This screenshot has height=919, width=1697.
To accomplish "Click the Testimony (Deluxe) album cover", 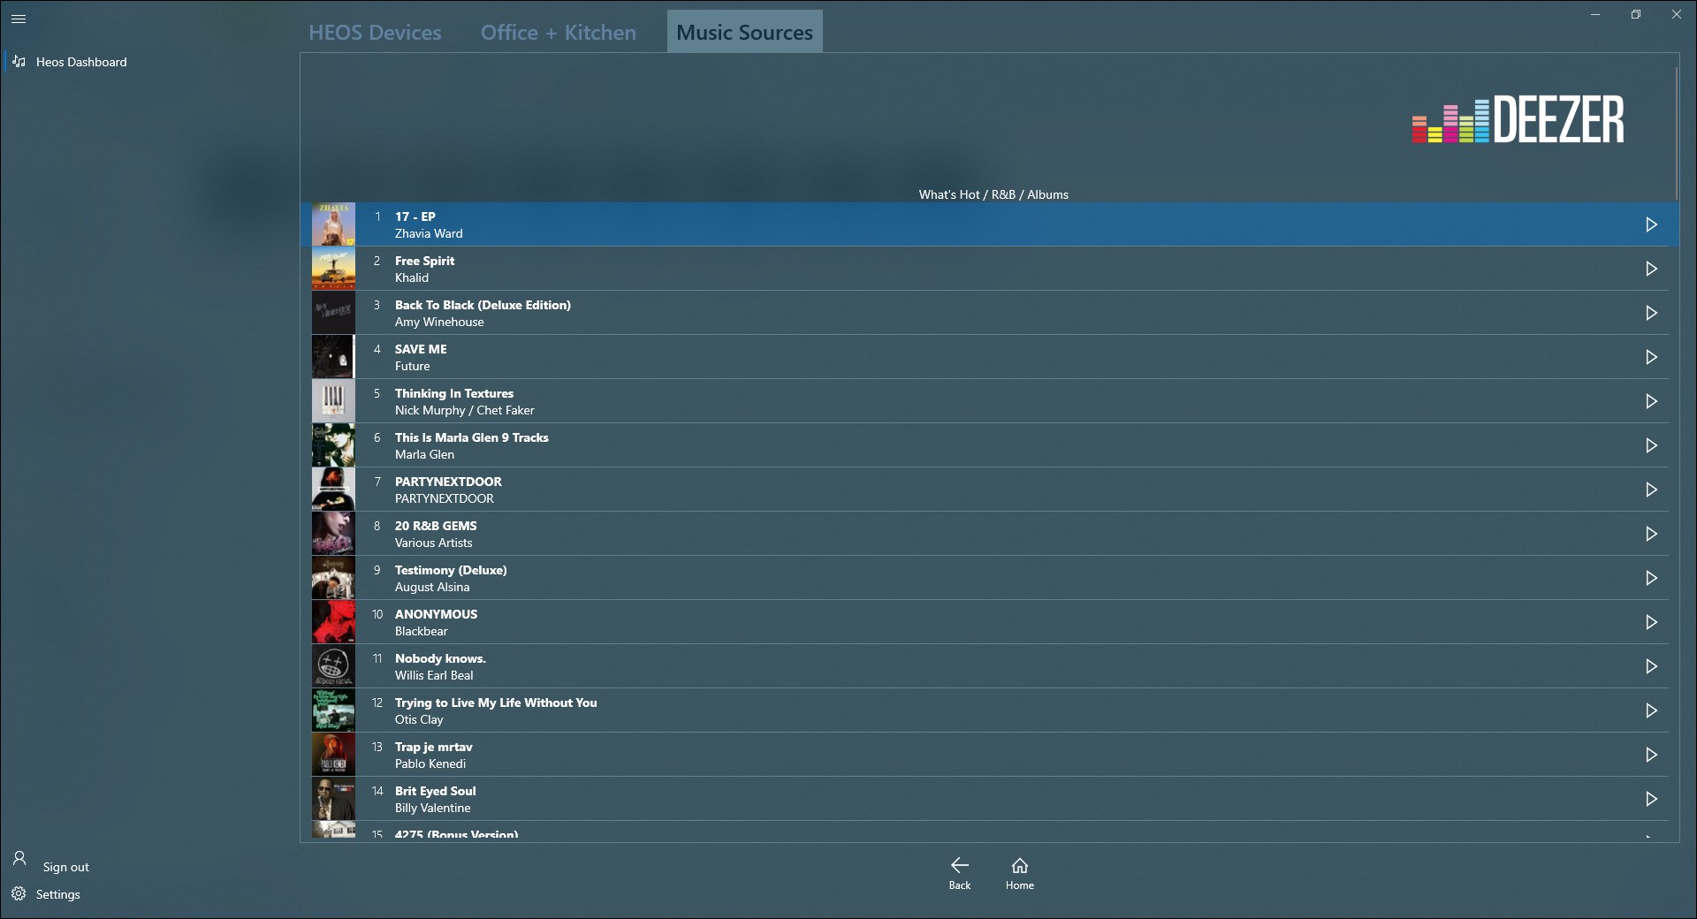I will tap(333, 578).
